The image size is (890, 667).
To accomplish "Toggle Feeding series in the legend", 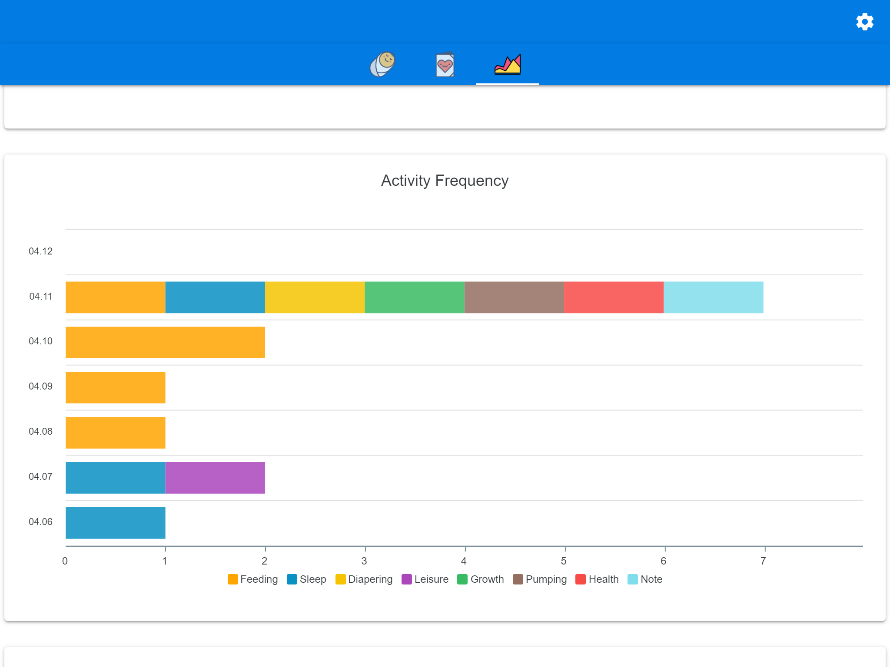I will point(252,579).
